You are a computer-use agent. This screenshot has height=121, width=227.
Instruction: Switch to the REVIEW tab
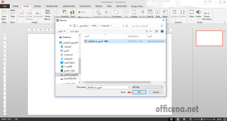click(99, 6)
